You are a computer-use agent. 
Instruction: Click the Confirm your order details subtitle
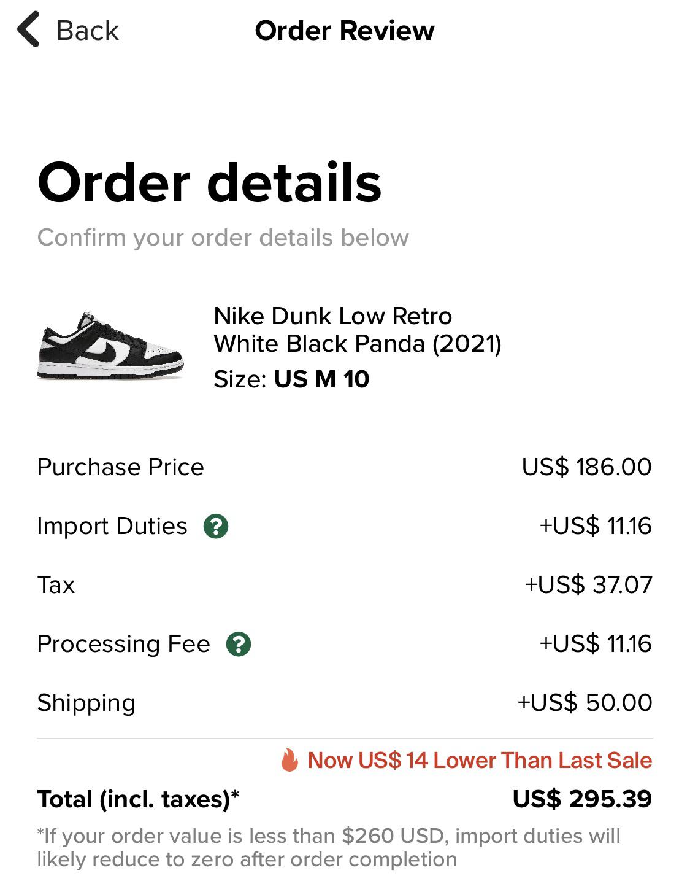coord(224,238)
